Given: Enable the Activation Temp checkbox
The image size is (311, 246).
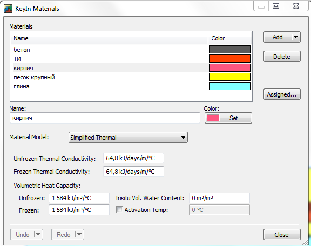Looking at the screenshot, I should click(x=119, y=209).
